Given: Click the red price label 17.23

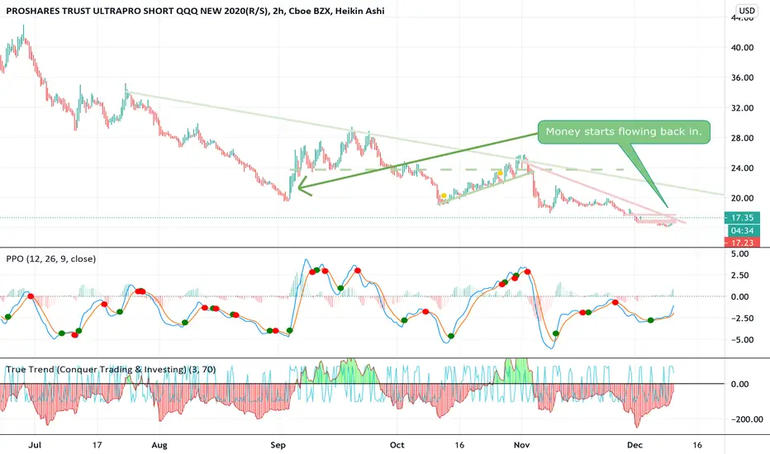Looking at the screenshot, I should point(742,243).
